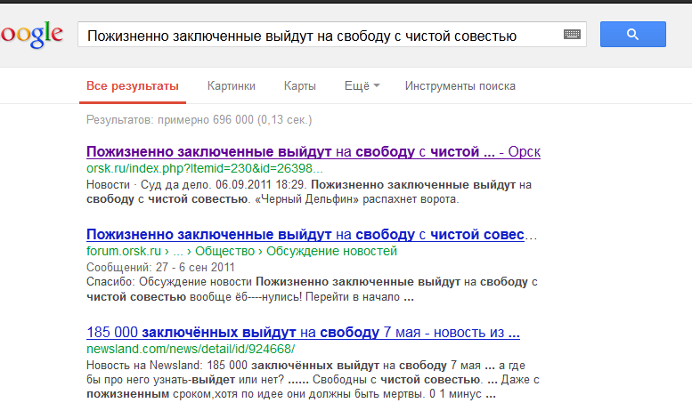Click the results count text line
This screenshot has height=411, width=692.
199,119
